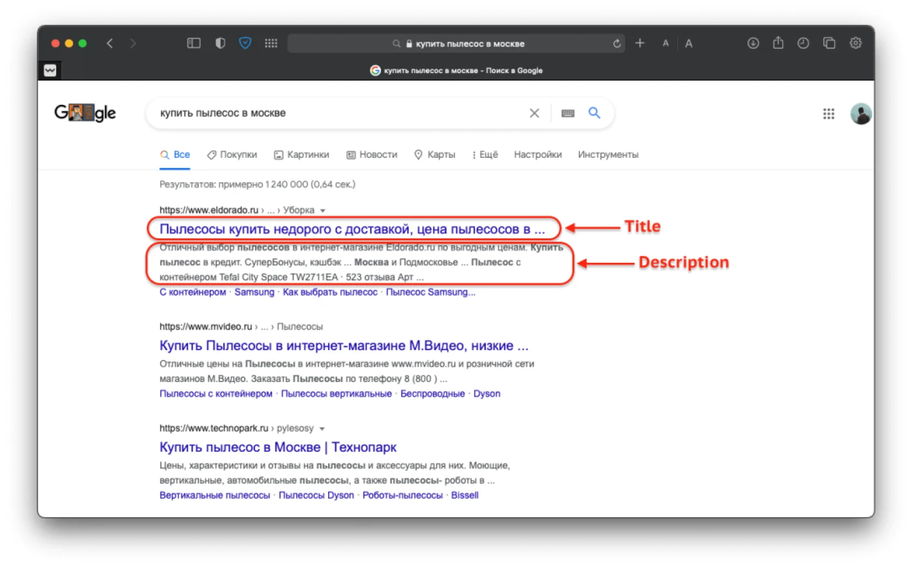Open the 'Купить пылесос в Москве | Технопарк' result
The image size is (908, 567).
click(x=278, y=447)
